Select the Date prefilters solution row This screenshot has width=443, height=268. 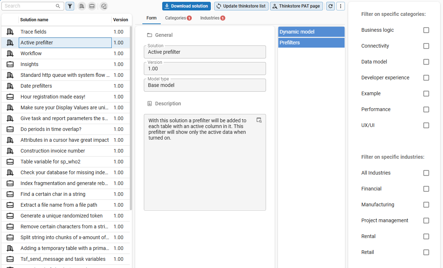pyautogui.click(x=65, y=86)
